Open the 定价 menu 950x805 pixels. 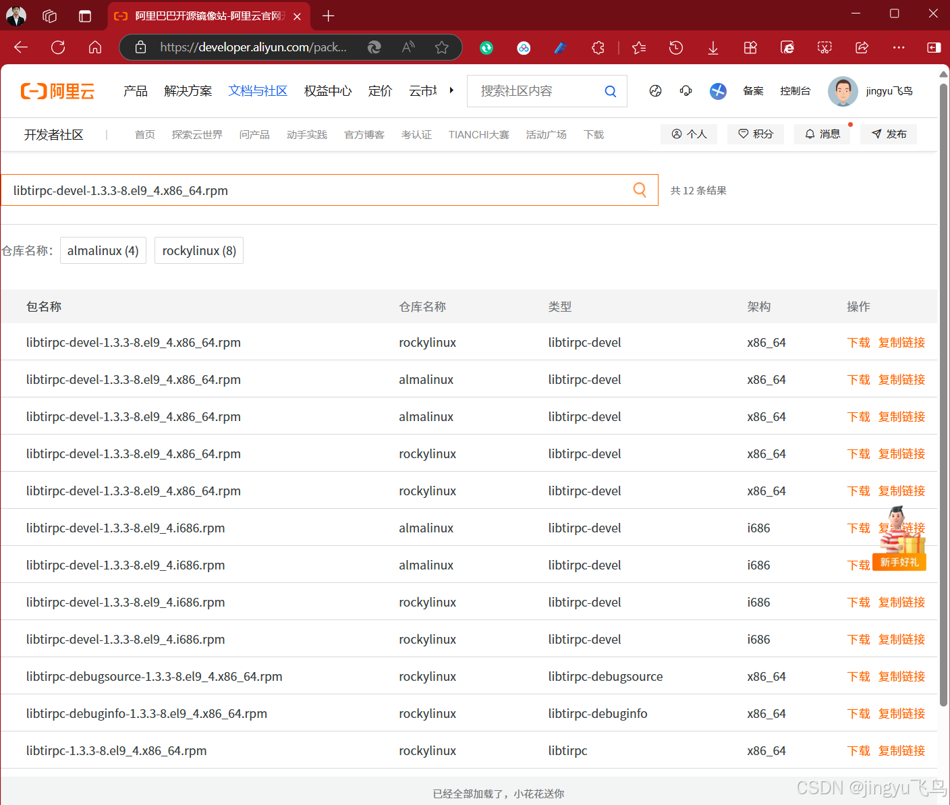(380, 91)
